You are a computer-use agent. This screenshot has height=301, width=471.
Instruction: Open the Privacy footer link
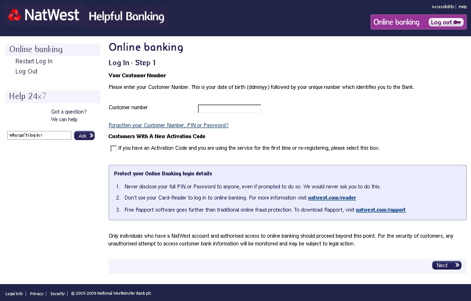pyautogui.click(x=37, y=294)
